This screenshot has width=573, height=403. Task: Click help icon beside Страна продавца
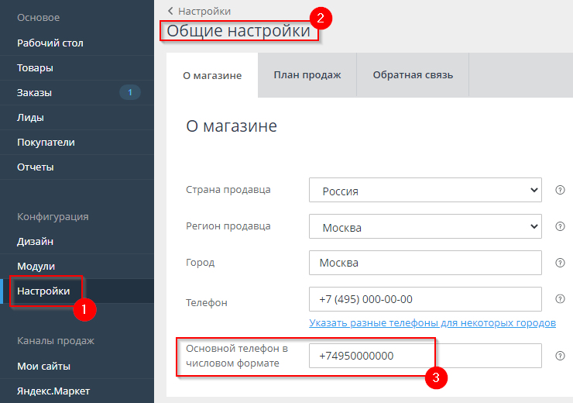click(x=560, y=190)
